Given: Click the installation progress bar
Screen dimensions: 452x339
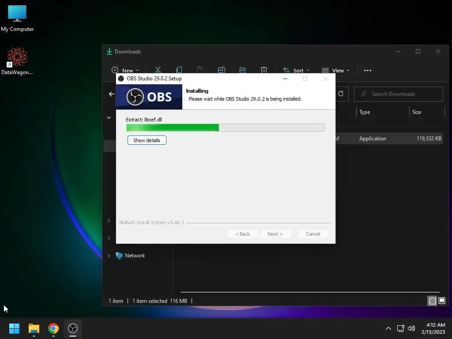Looking at the screenshot, I should (226, 128).
